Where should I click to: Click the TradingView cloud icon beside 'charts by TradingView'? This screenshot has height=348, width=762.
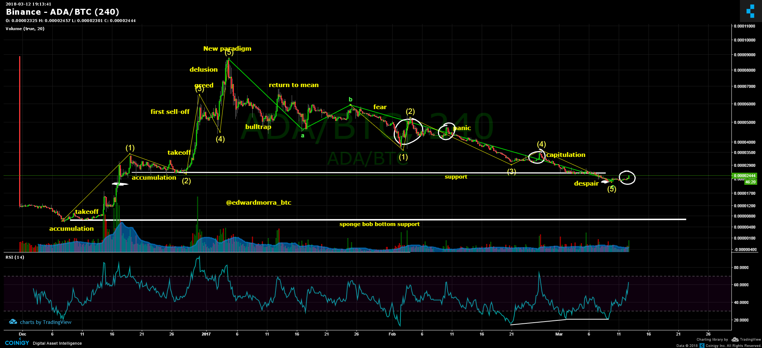click(x=13, y=322)
